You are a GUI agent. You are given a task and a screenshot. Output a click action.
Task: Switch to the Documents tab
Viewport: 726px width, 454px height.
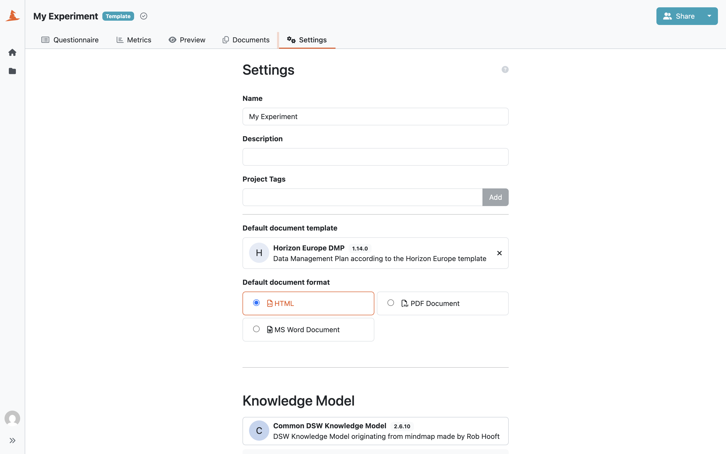[x=246, y=40]
